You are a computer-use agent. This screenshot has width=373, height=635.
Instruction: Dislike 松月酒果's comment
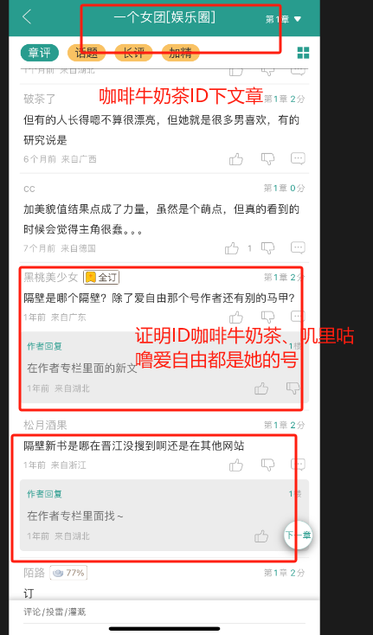(x=267, y=465)
